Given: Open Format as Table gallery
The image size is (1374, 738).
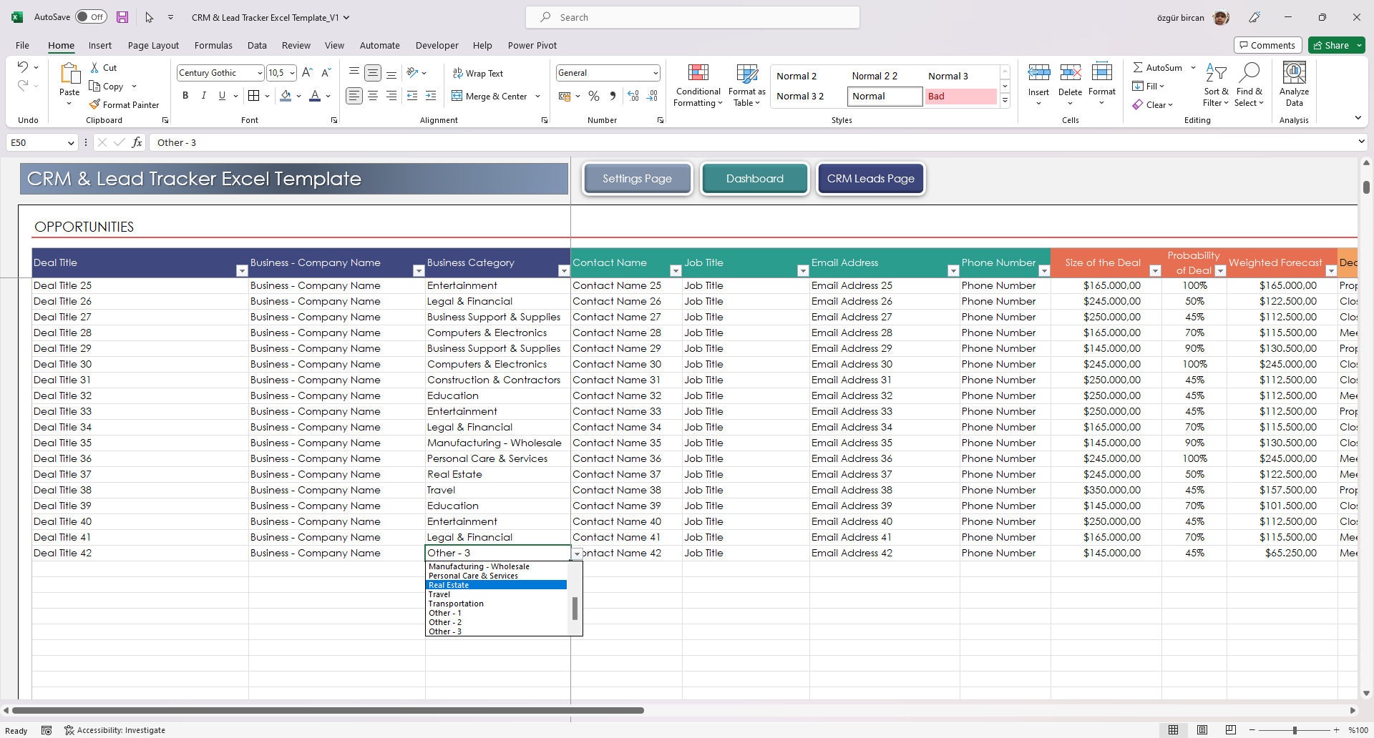Looking at the screenshot, I should 746,86.
